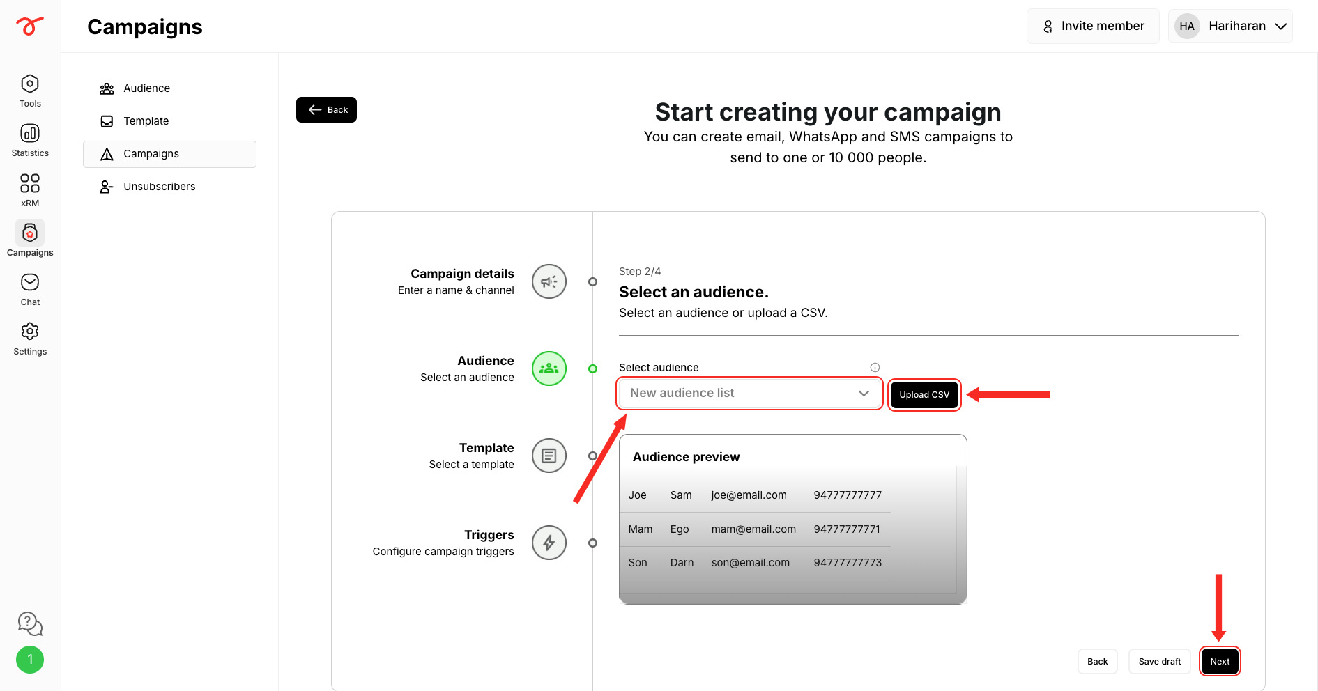This screenshot has height=691, width=1318.
Task: Click the Campaign details megaphone step icon
Action: tap(549, 281)
